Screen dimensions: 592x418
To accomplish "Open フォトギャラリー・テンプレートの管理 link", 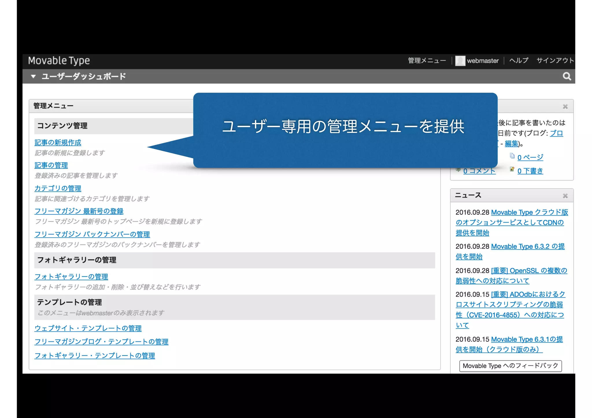I will click(x=95, y=356).
